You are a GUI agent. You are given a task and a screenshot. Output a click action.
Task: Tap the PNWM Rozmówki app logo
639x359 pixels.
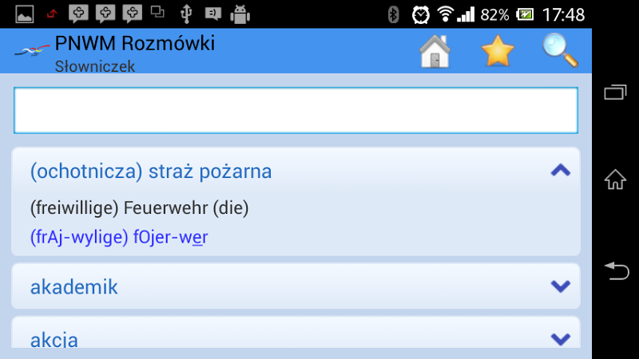pyautogui.click(x=32, y=50)
